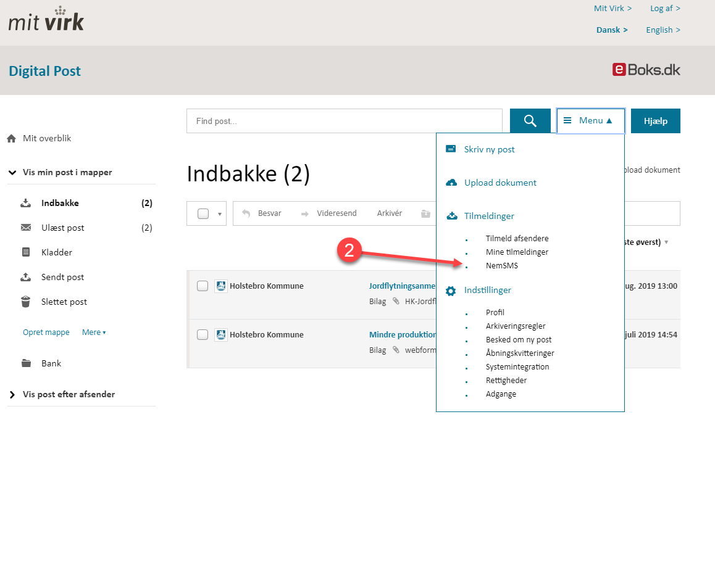
Task: Click the Find post search field
Action: [344, 121]
